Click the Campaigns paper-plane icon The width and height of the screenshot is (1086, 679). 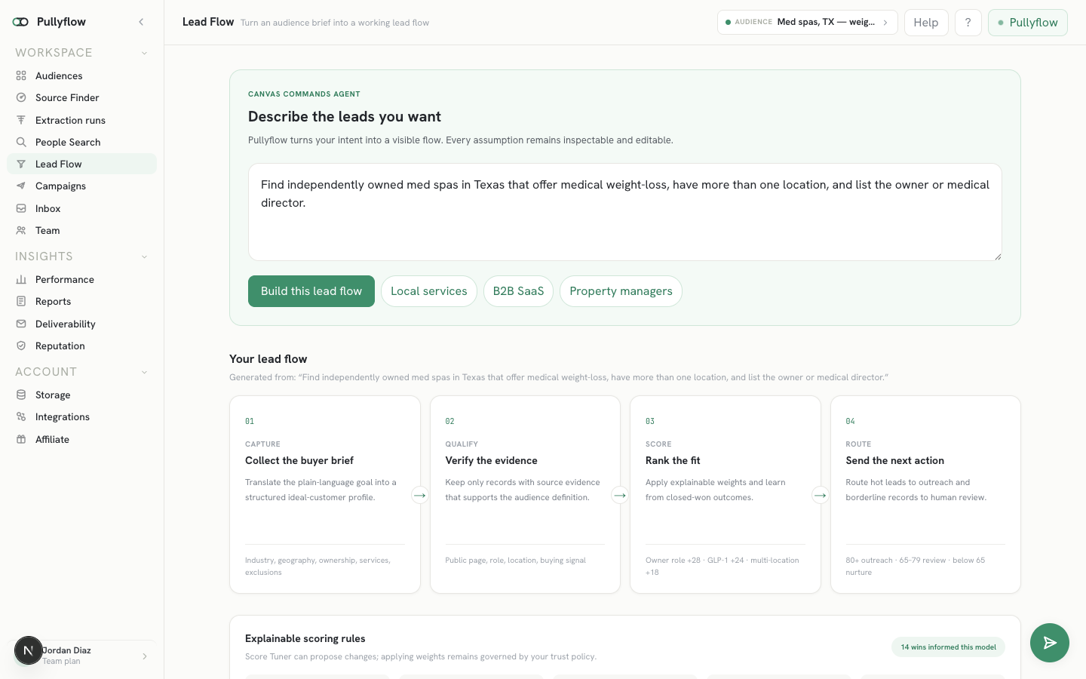click(x=21, y=186)
